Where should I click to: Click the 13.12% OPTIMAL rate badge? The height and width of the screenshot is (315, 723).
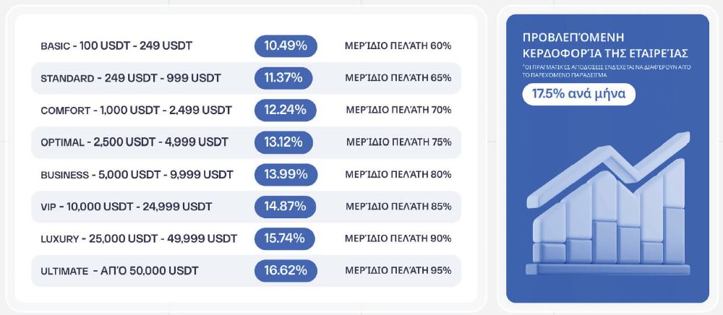283,142
